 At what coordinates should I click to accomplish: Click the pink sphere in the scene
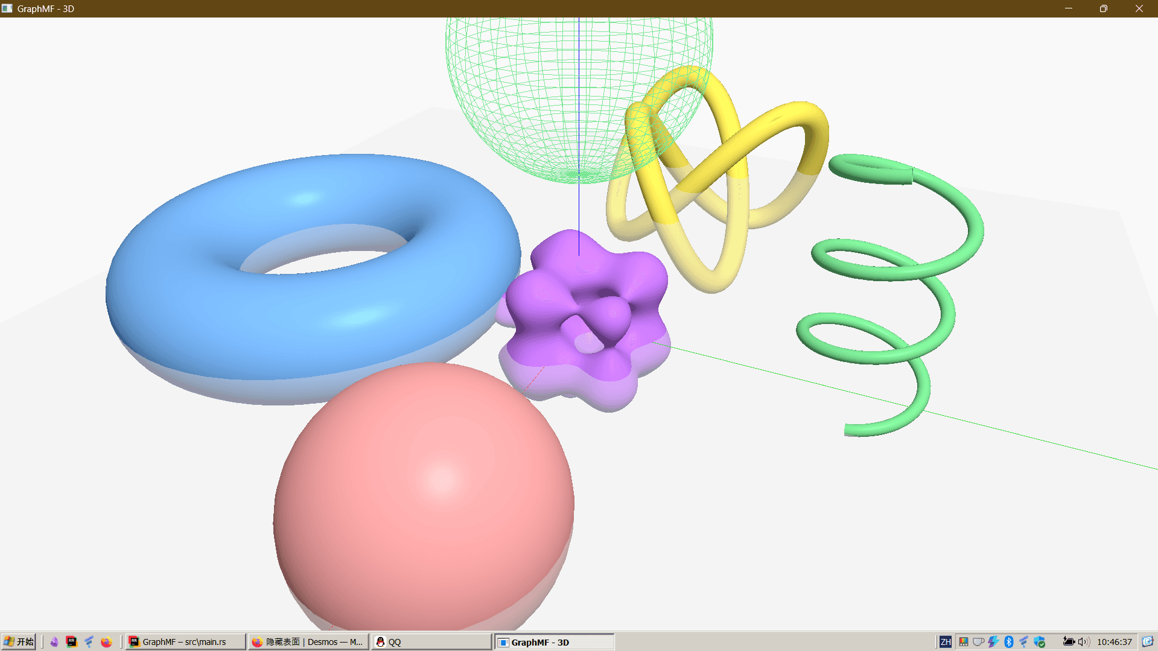(422, 495)
